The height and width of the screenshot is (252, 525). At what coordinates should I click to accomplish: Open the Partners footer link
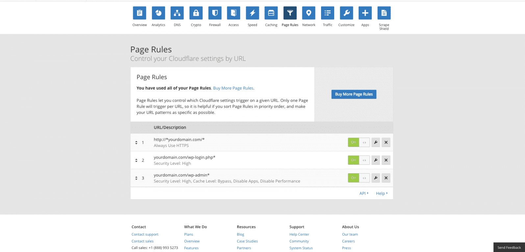click(244, 248)
